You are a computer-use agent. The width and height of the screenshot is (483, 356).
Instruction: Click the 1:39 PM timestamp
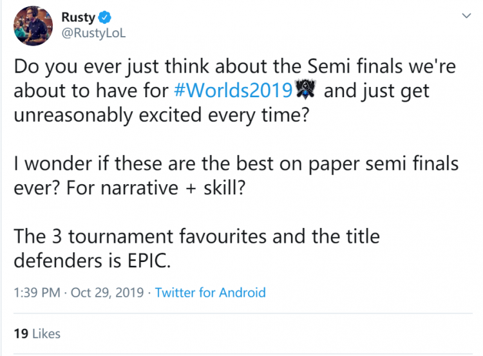(37, 292)
